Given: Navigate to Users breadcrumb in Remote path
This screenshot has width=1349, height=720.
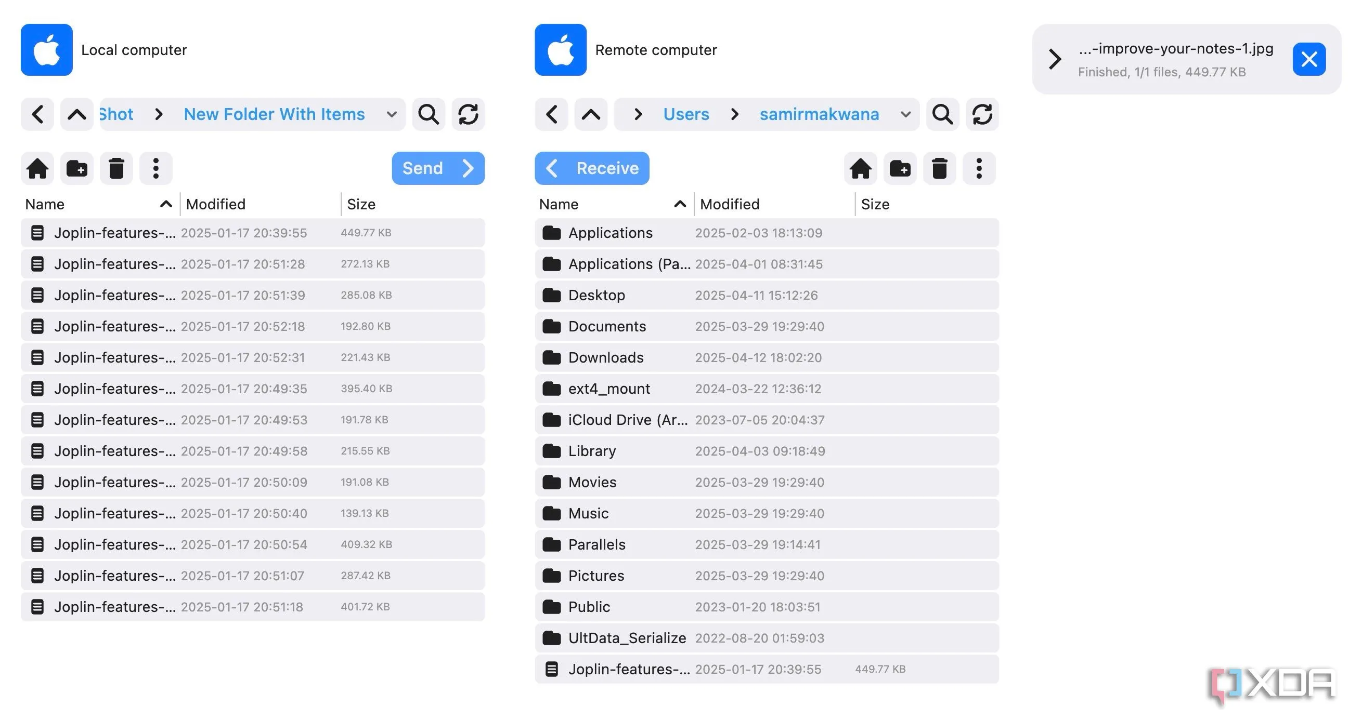Looking at the screenshot, I should (x=686, y=114).
